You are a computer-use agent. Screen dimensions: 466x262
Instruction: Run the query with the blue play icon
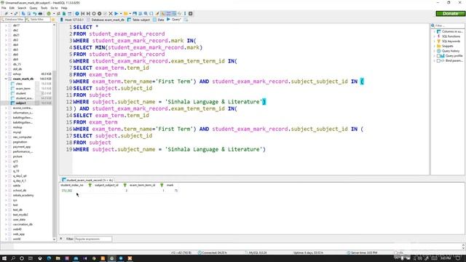[116, 14]
